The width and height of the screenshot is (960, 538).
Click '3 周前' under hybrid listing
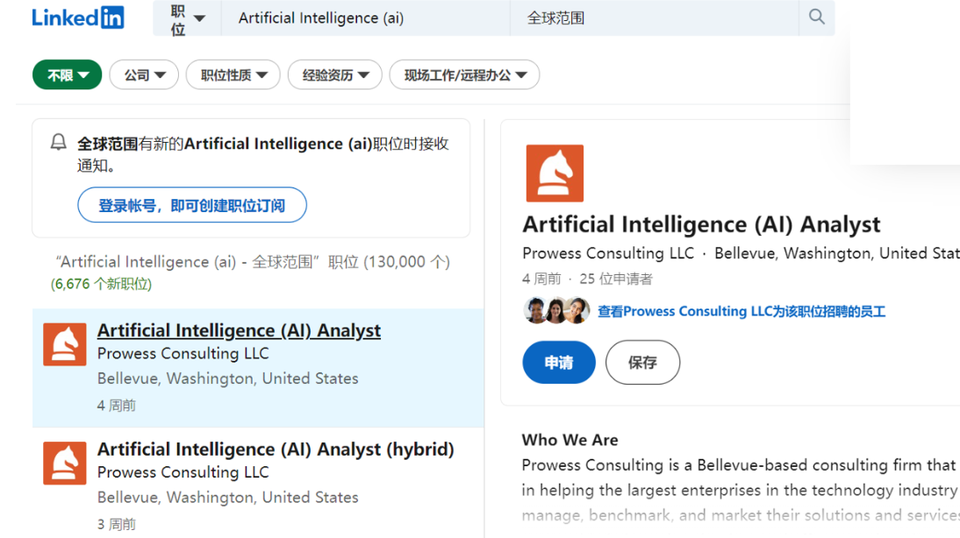click(x=117, y=524)
